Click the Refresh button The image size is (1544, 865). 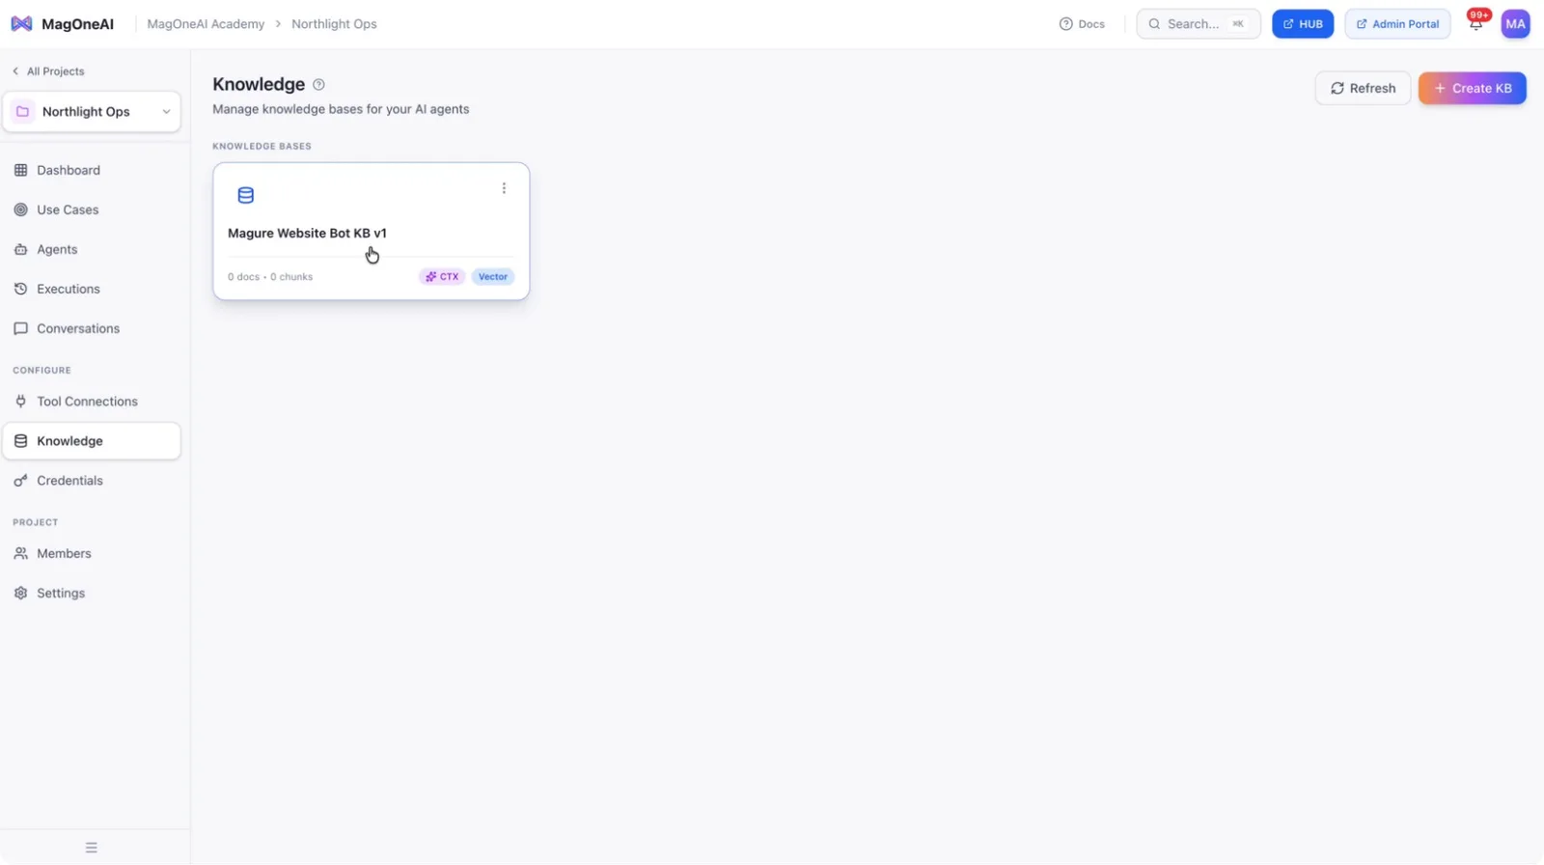1363,88
